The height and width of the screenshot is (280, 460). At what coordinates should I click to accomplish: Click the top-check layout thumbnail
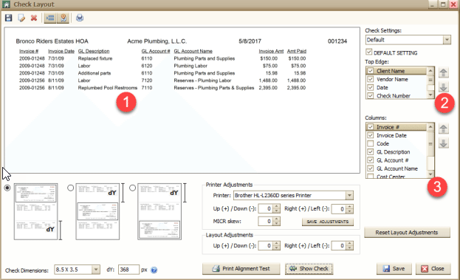(35, 211)
